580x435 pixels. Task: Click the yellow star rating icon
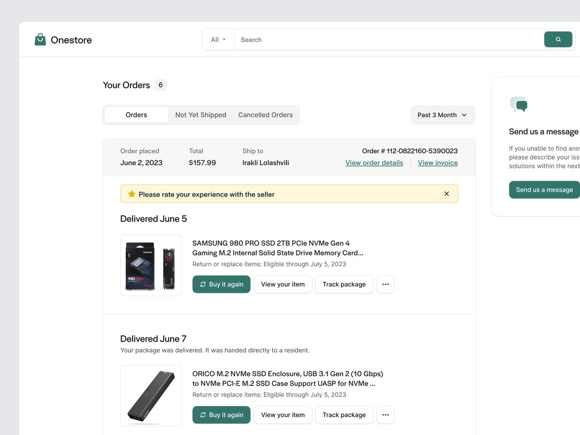[x=132, y=194]
